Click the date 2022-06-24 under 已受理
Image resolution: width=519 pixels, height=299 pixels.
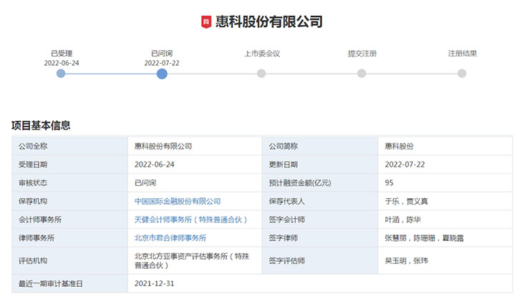click(62, 63)
